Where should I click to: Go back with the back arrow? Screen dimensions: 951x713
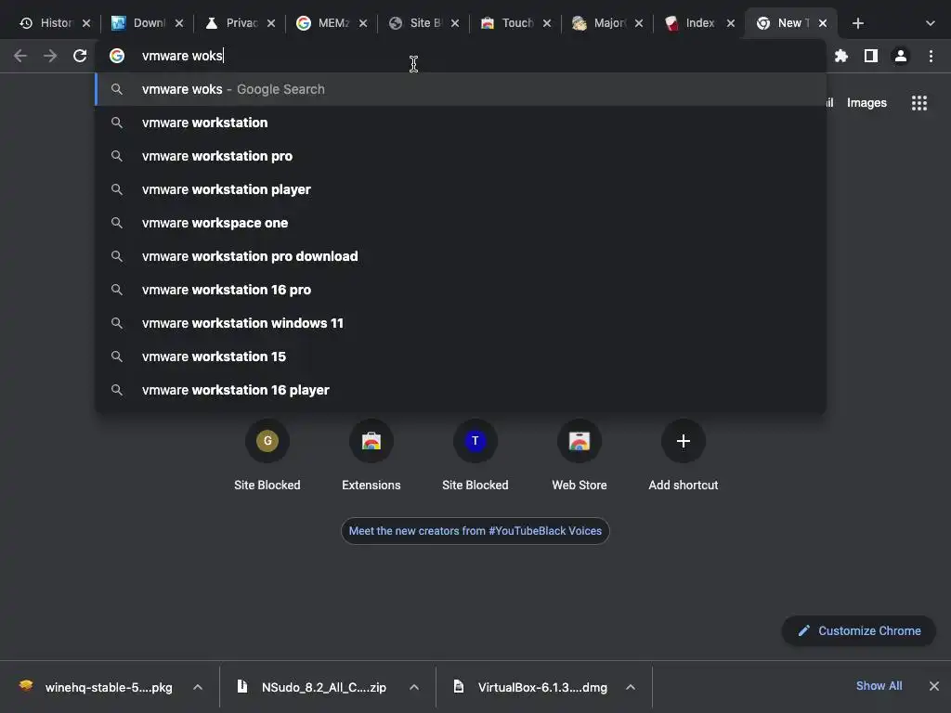20,56
